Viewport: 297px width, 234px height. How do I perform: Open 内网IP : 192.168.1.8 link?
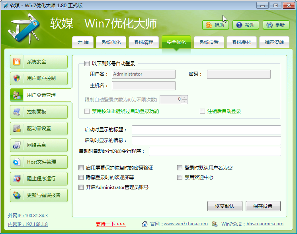tap(28, 224)
